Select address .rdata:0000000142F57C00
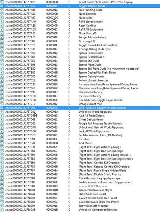 tap(20, 76)
